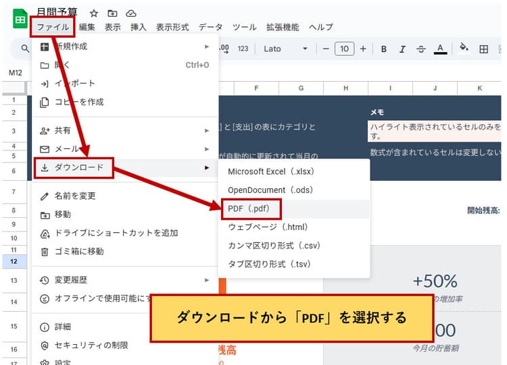Open the ツール menu

245,27
